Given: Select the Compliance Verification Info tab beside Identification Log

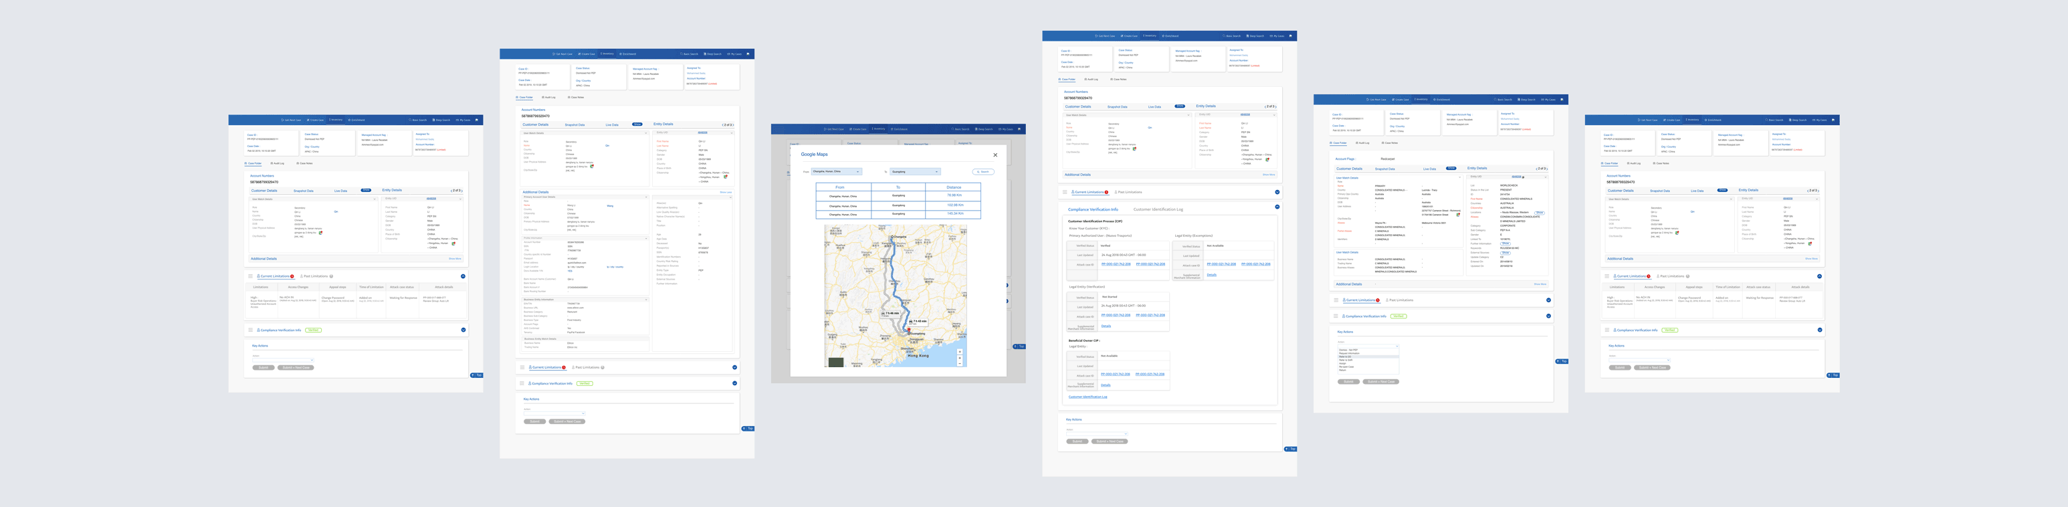Looking at the screenshot, I should tap(1093, 209).
